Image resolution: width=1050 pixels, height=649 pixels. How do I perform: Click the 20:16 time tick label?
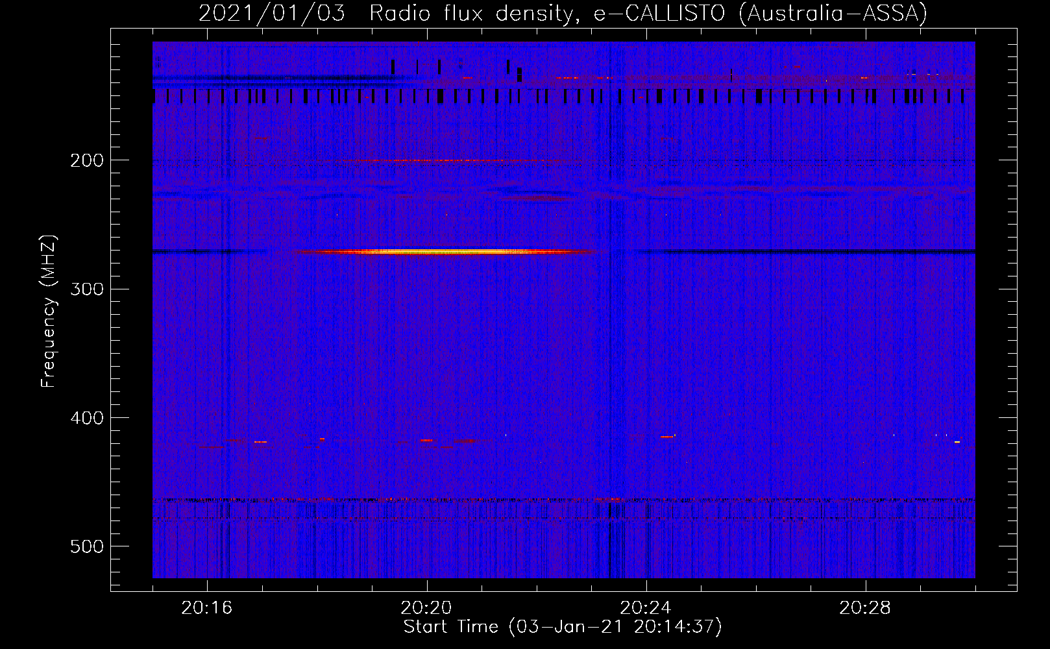point(207,608)
